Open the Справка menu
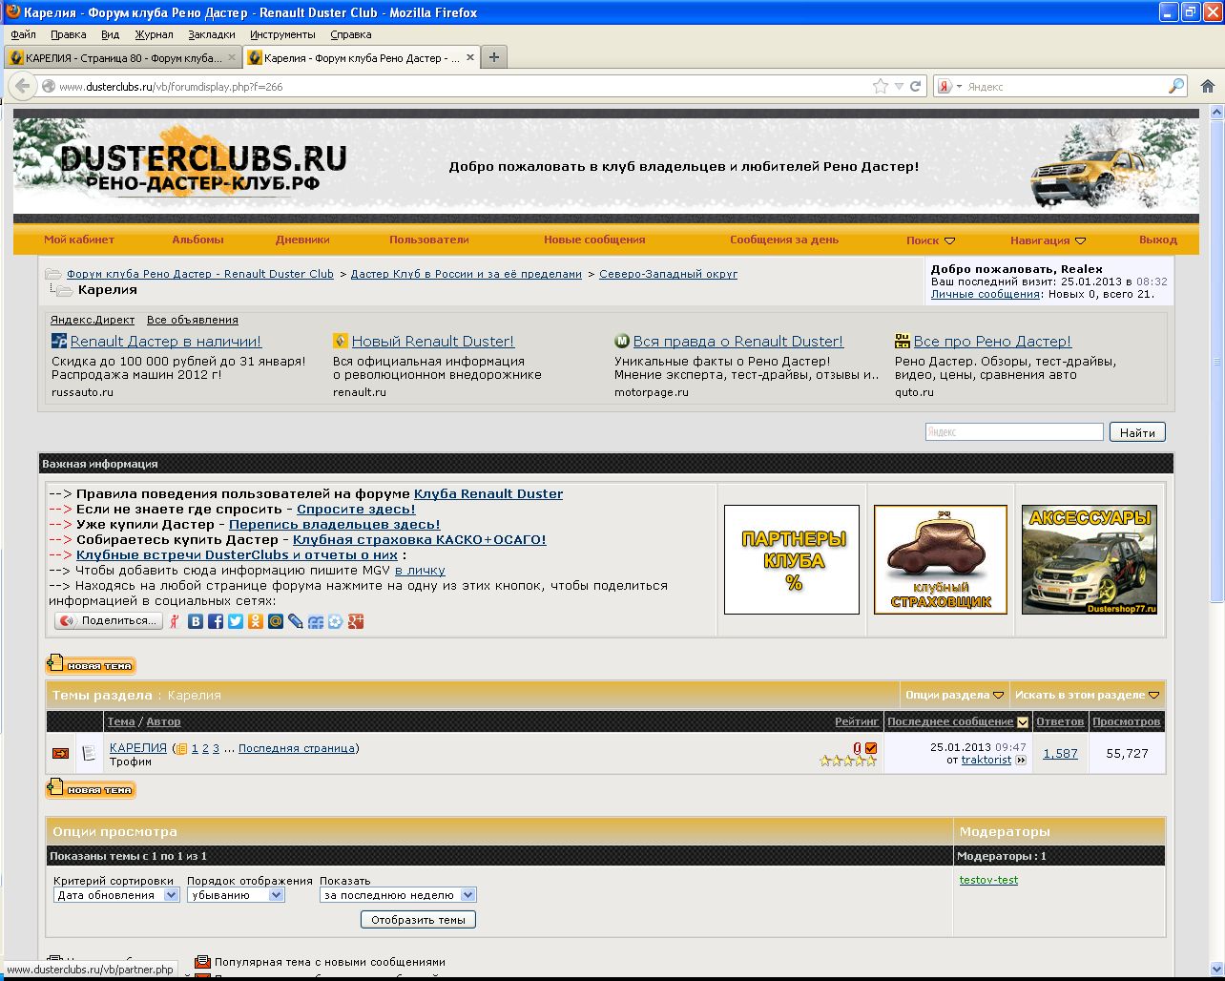This screenshot has width=1225, height=981. 350,34
